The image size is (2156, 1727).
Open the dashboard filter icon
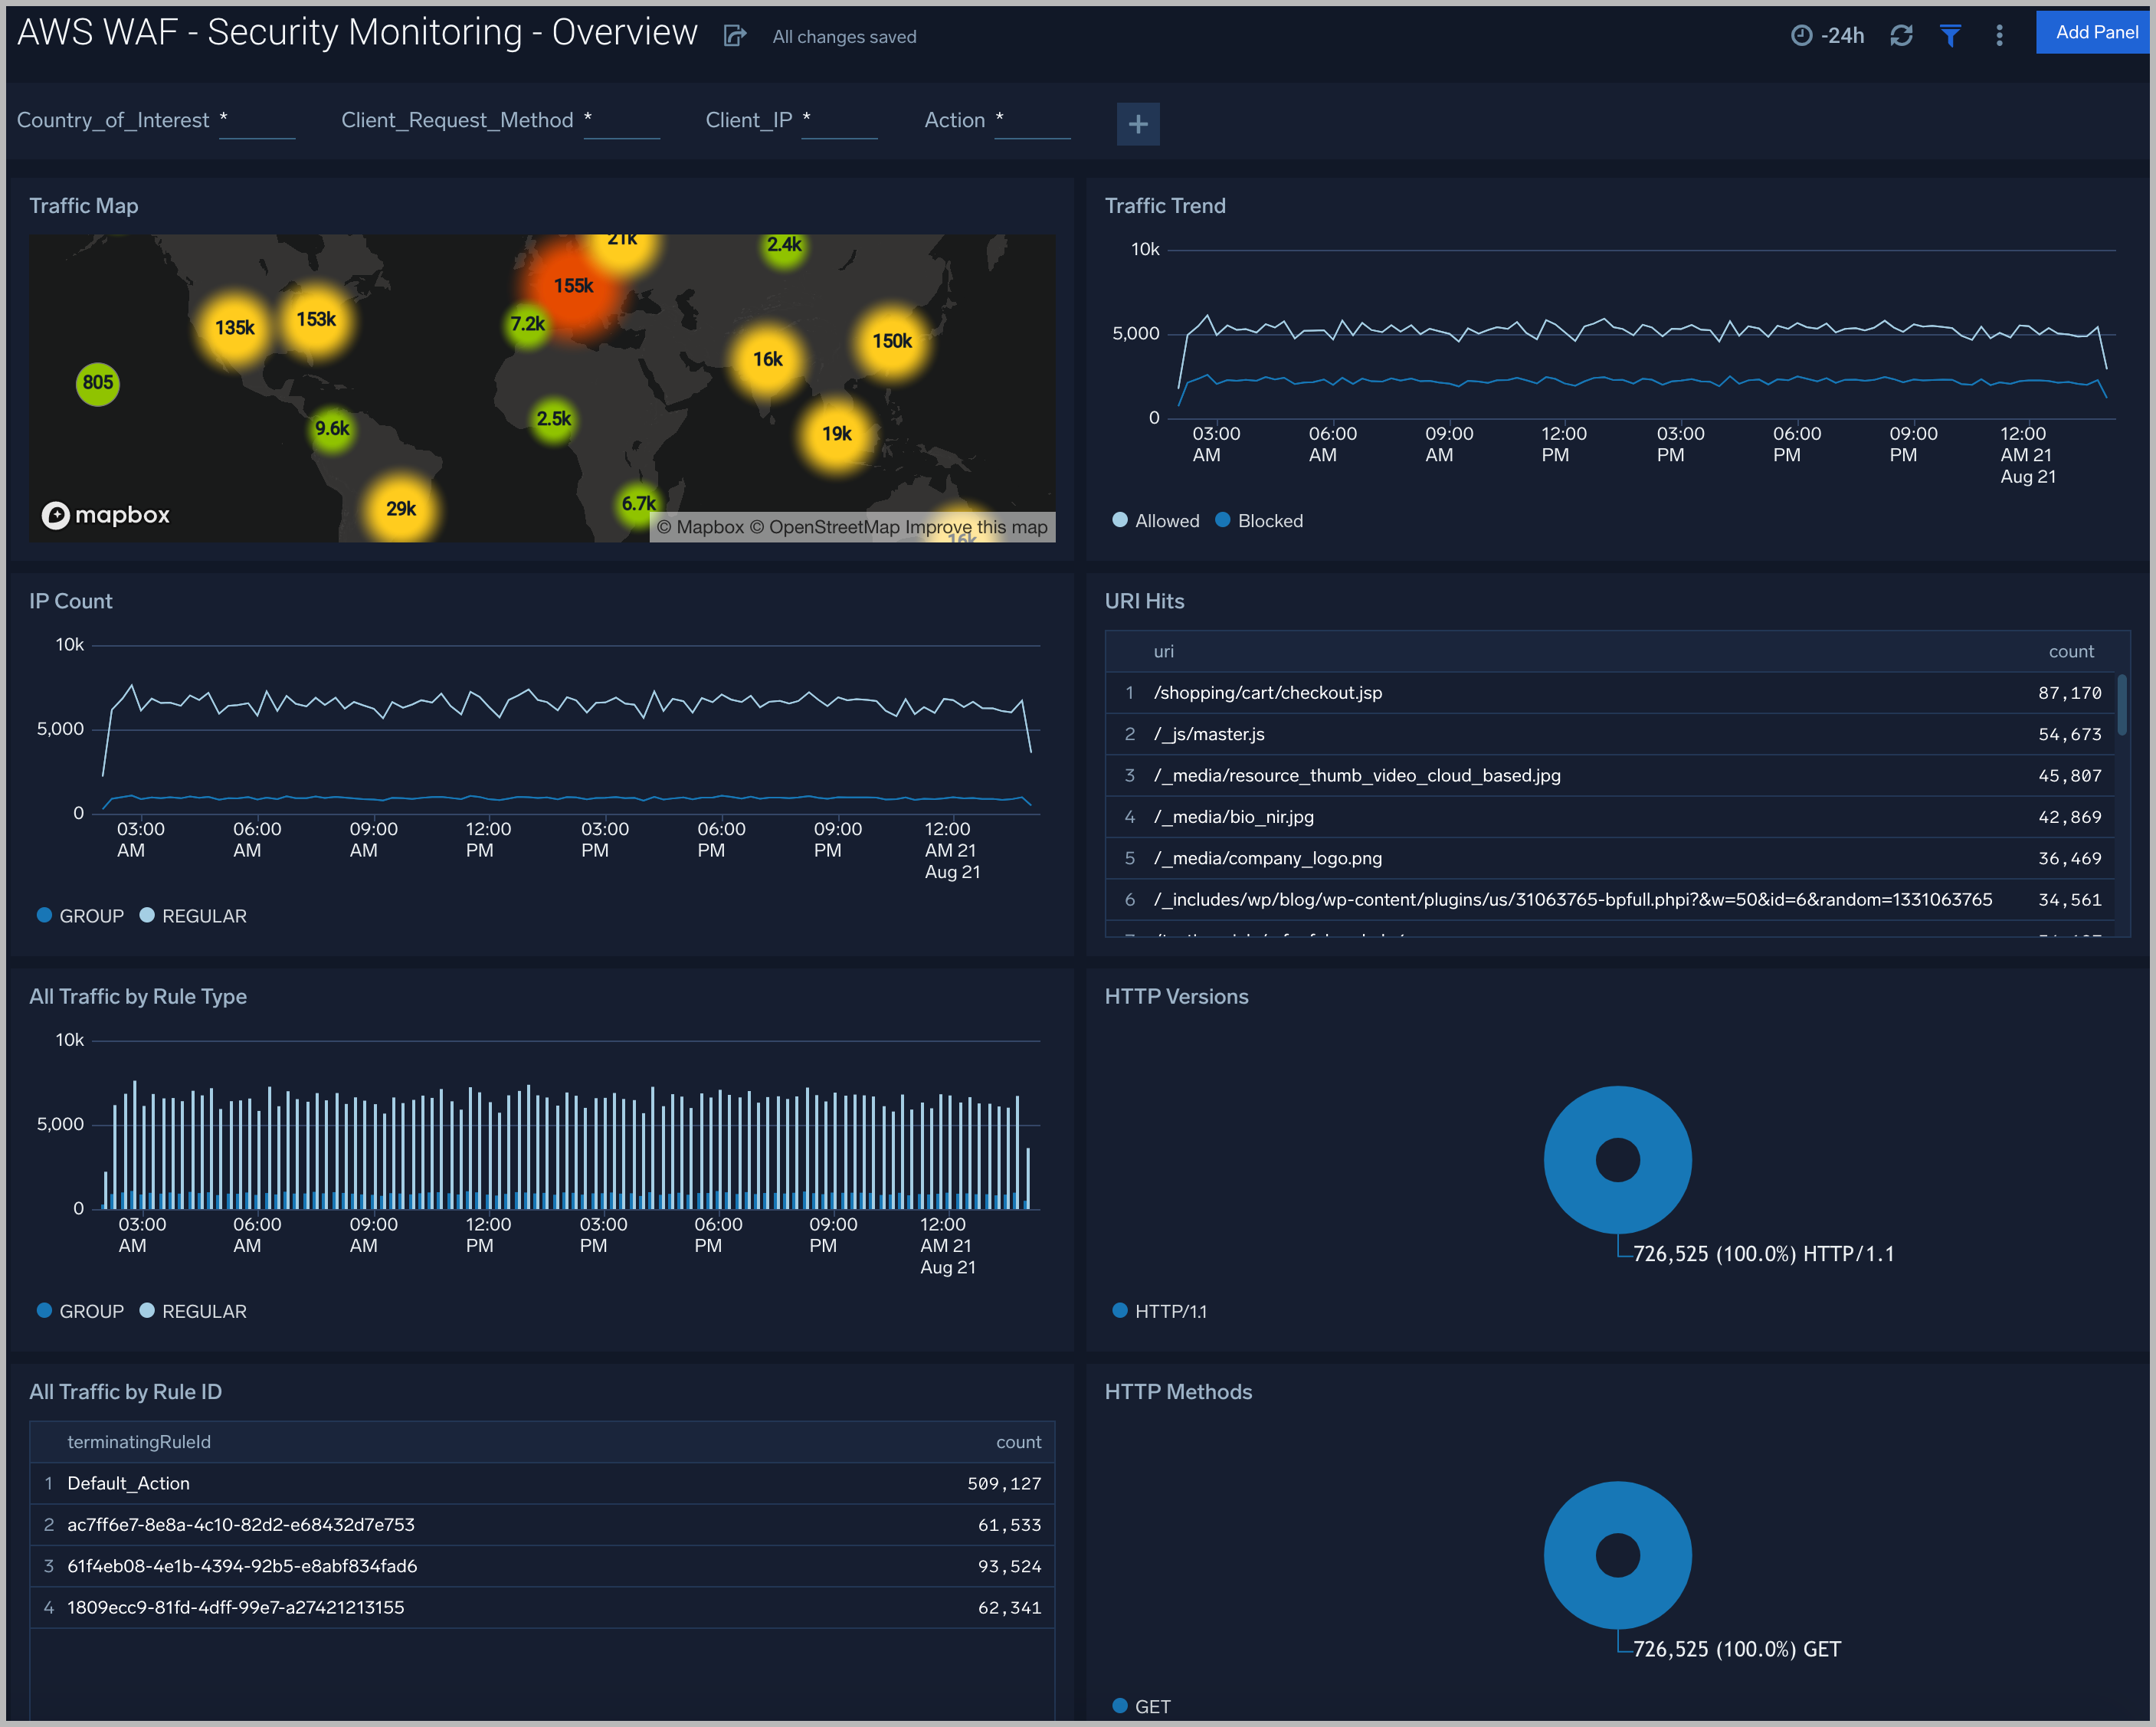click(x=1950, y=34)
